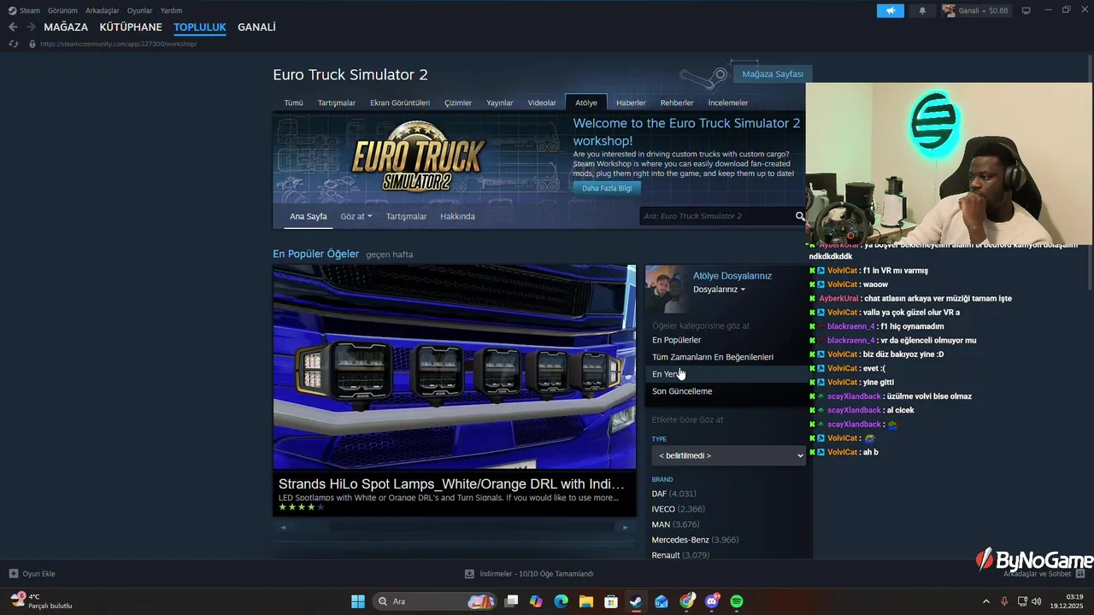Open Arkadaşlar ve Sohbet friends icon
The image size is (1094, 615).
tap(1080, 574)
